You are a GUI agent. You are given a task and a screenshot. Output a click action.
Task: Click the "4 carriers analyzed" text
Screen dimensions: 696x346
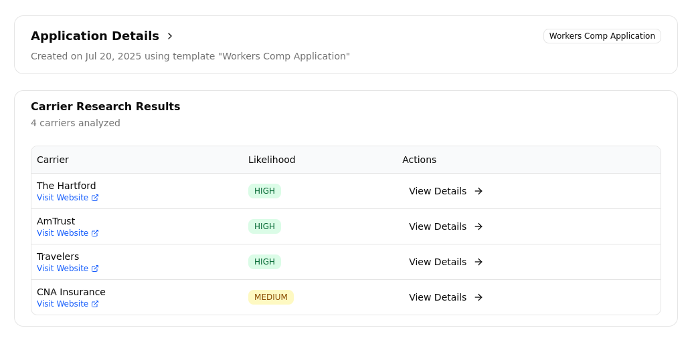tap(76, 123)
